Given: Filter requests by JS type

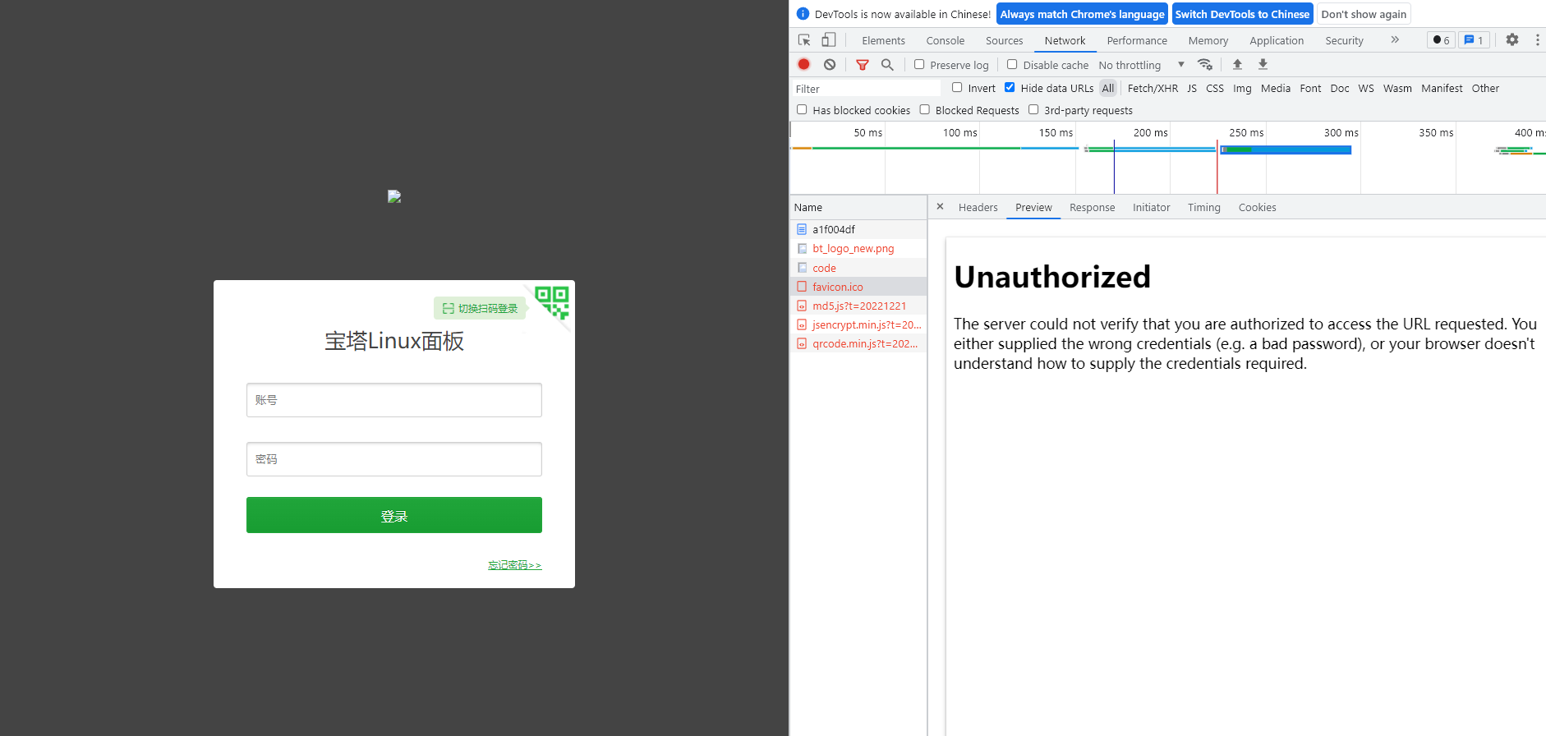Looking at the screenshot, I should (x=1192, y=88).
